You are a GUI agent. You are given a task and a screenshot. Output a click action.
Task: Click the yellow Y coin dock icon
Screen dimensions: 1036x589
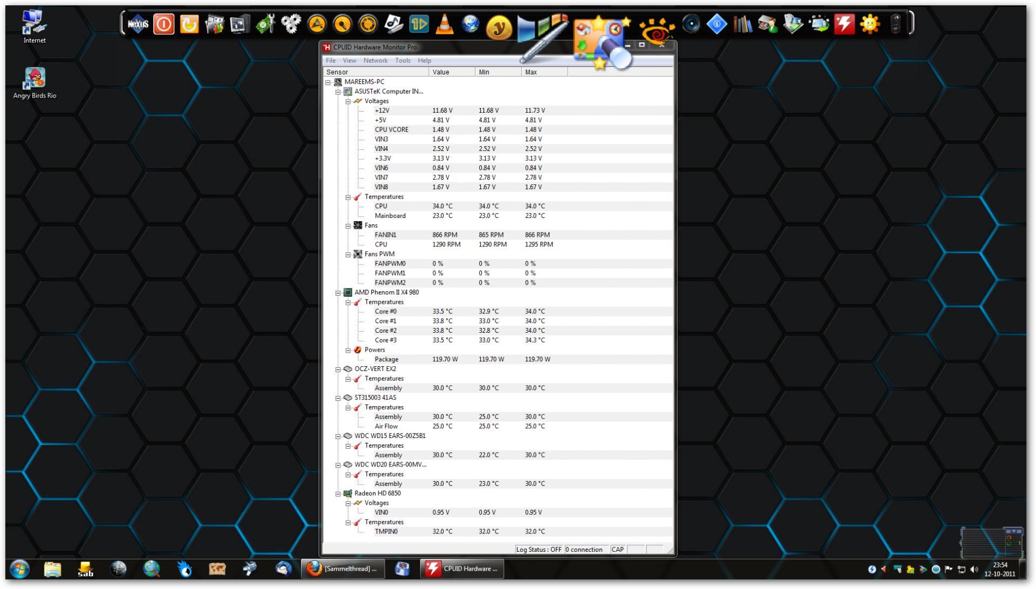point(499,27)
